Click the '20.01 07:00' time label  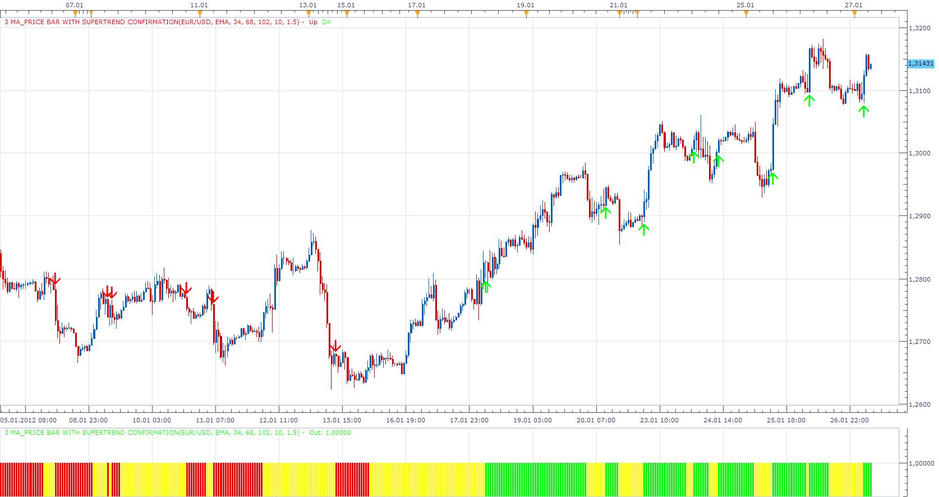point(596,420)
